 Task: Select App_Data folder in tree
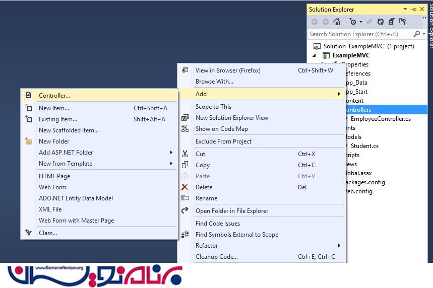(x=357, y=83)
